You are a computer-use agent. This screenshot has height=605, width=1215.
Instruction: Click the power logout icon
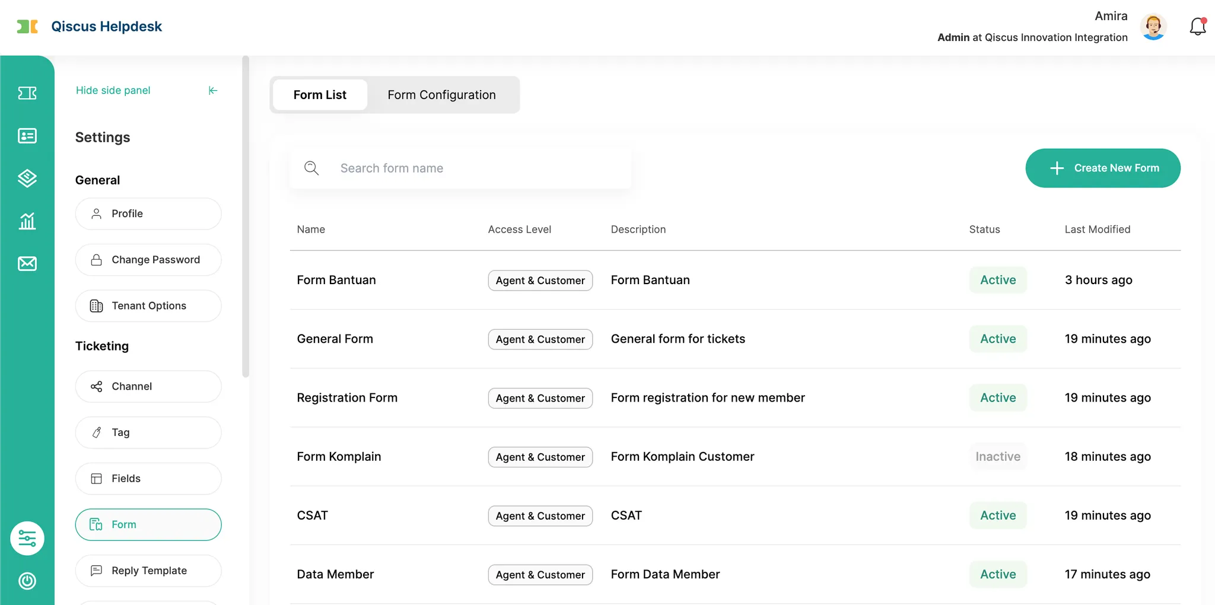click(x=27, y=581)
